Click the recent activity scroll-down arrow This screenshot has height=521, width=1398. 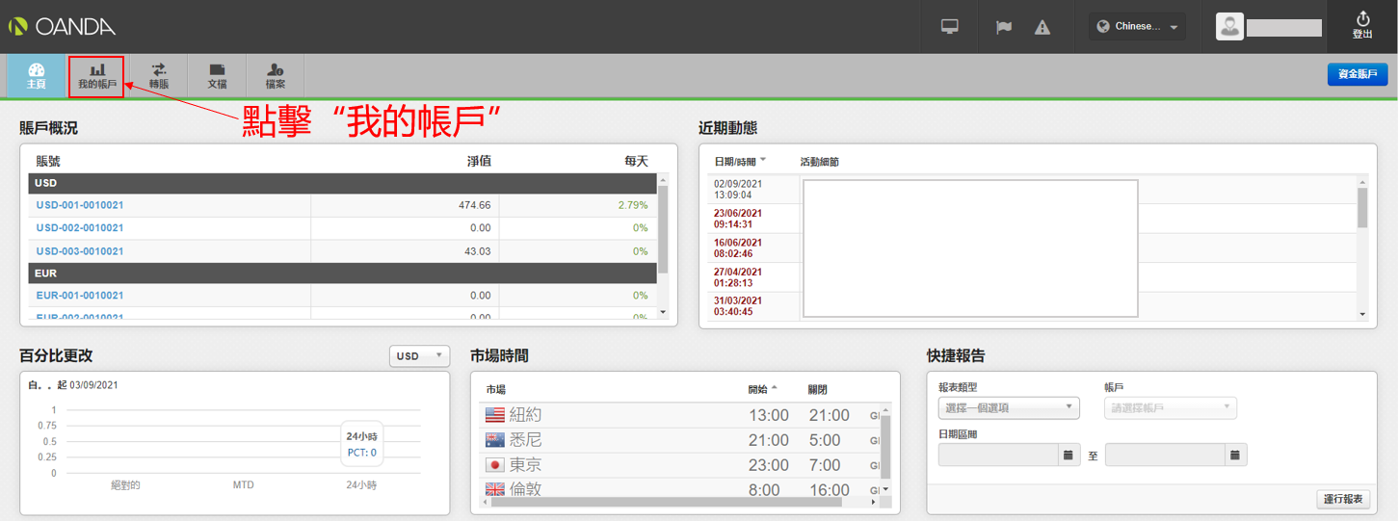[1362, 314]
